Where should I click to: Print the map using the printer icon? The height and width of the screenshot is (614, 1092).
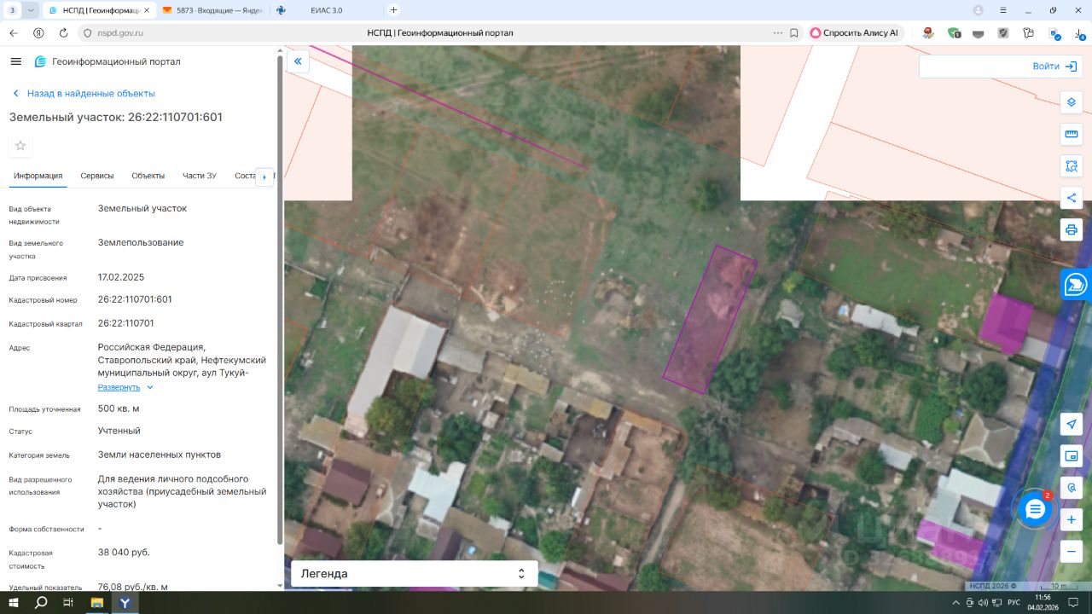pos(1072,229)
